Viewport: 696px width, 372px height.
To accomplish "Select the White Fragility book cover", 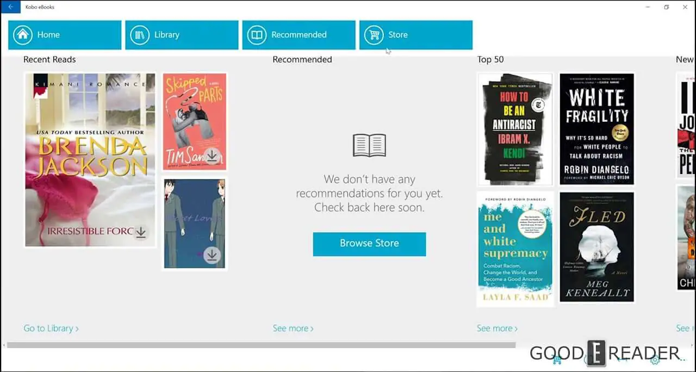I will (x=597, y=129).
